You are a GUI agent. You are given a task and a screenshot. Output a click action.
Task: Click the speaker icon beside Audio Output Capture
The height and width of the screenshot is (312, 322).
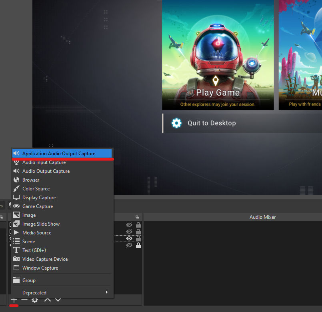point(16,171)
